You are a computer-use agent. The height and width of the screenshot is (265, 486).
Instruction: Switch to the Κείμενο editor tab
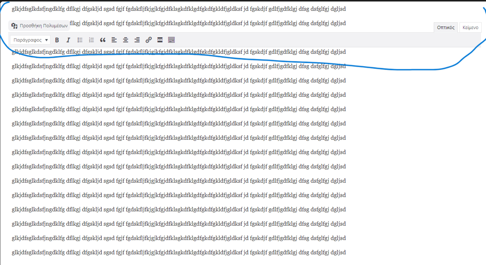[470, 27]
